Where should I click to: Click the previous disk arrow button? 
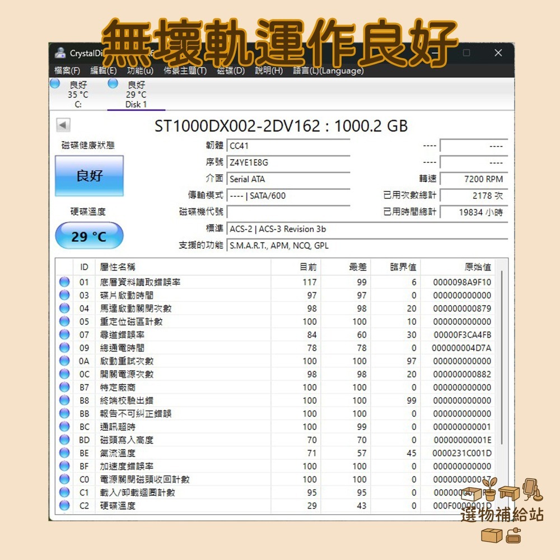(63, 125)
